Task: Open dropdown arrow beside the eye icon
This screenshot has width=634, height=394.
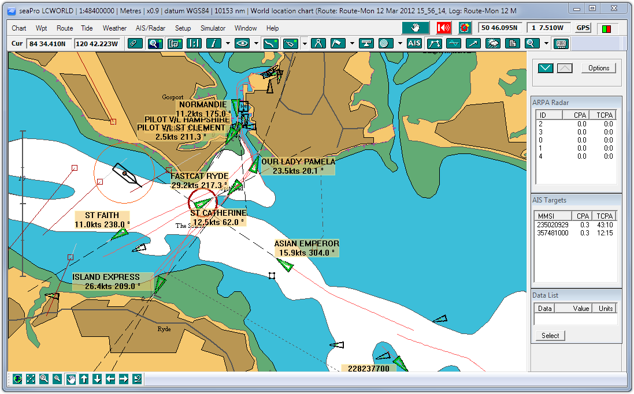Action: [257, 44]
